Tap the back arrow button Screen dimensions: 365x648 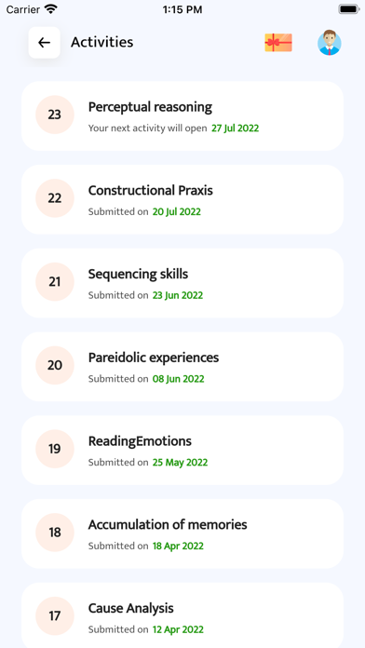45,43
